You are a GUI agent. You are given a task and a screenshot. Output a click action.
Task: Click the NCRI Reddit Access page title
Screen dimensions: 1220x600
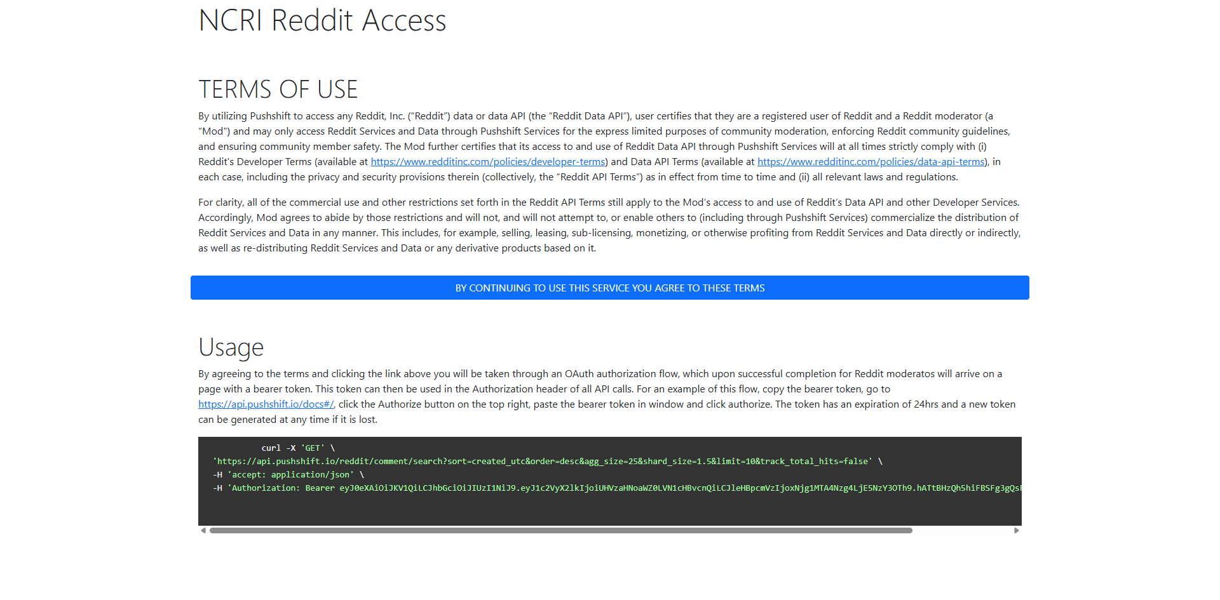pyautogui.click(x=322, y=20)
